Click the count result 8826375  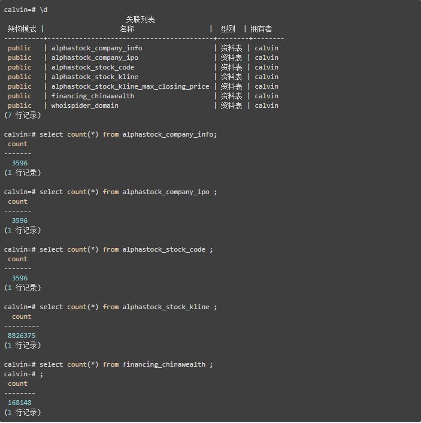pyautogui.click(x=22, y=336)
